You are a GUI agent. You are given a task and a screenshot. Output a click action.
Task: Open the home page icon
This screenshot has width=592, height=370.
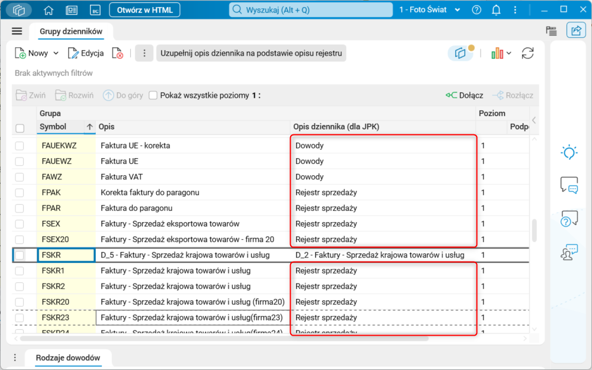(49, 10)
